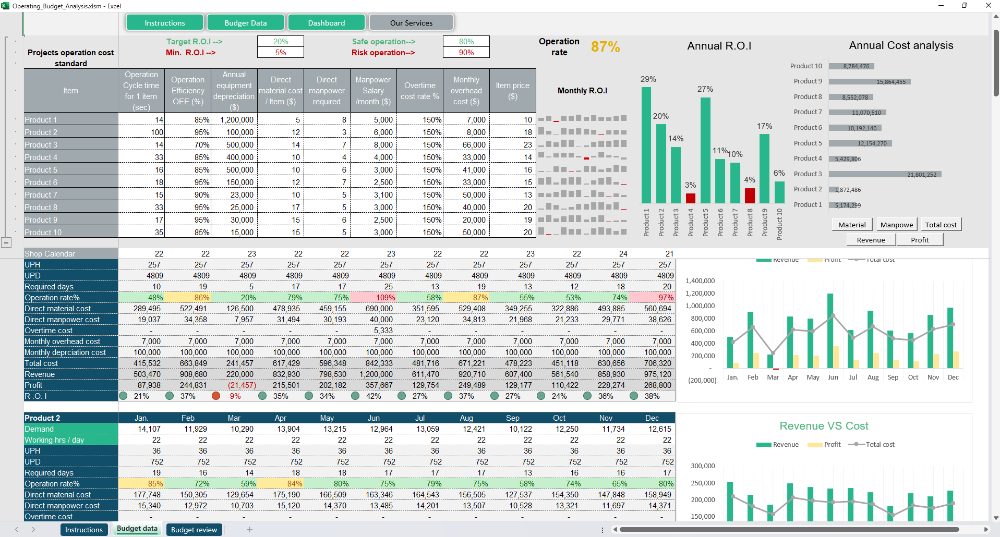This screenshot has width=1000, height=537.
Task: Click the Risk operation 90% cell
Action: pyautogui.click(x=466, y=53)
